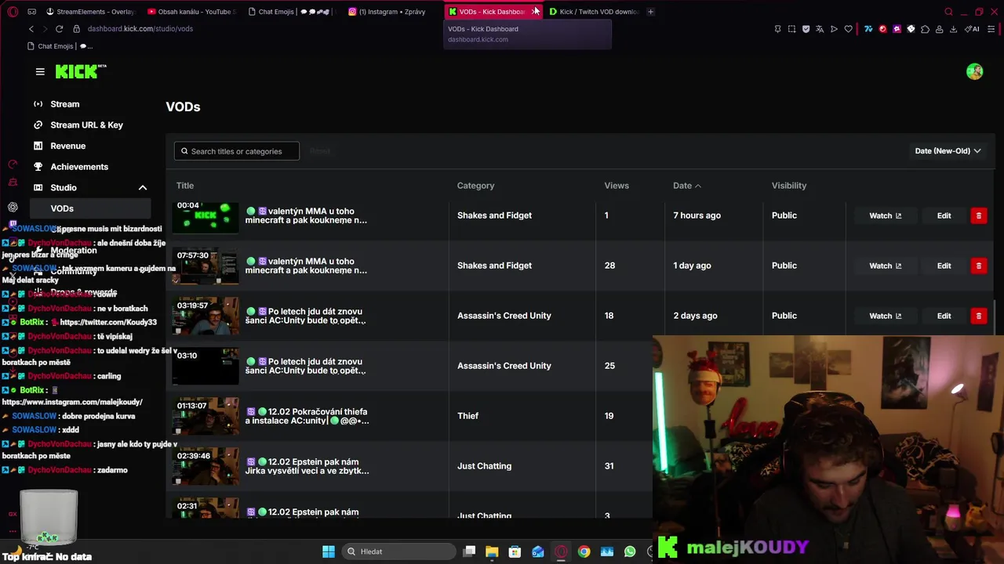The width and height of the screenshot is (1004, 564).
Task: Open Chat Emojis bookmark in bookmarks bar
Action: (60, 46)
